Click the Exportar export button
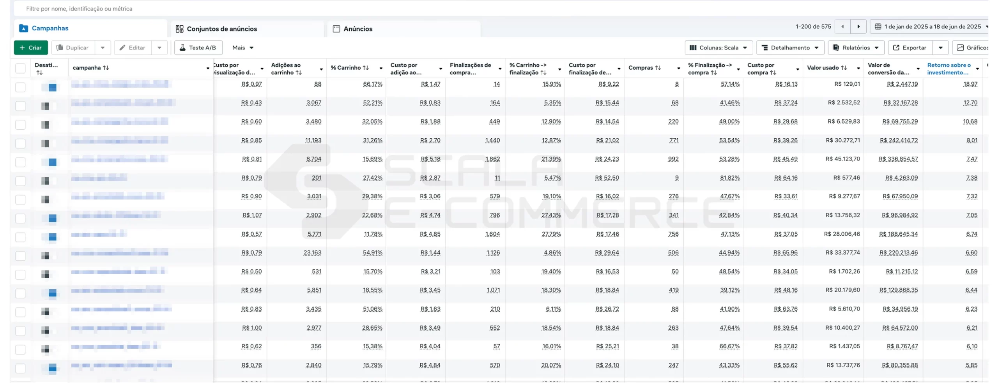The width and height of the screenshot is (998, 383). [910, 48]
